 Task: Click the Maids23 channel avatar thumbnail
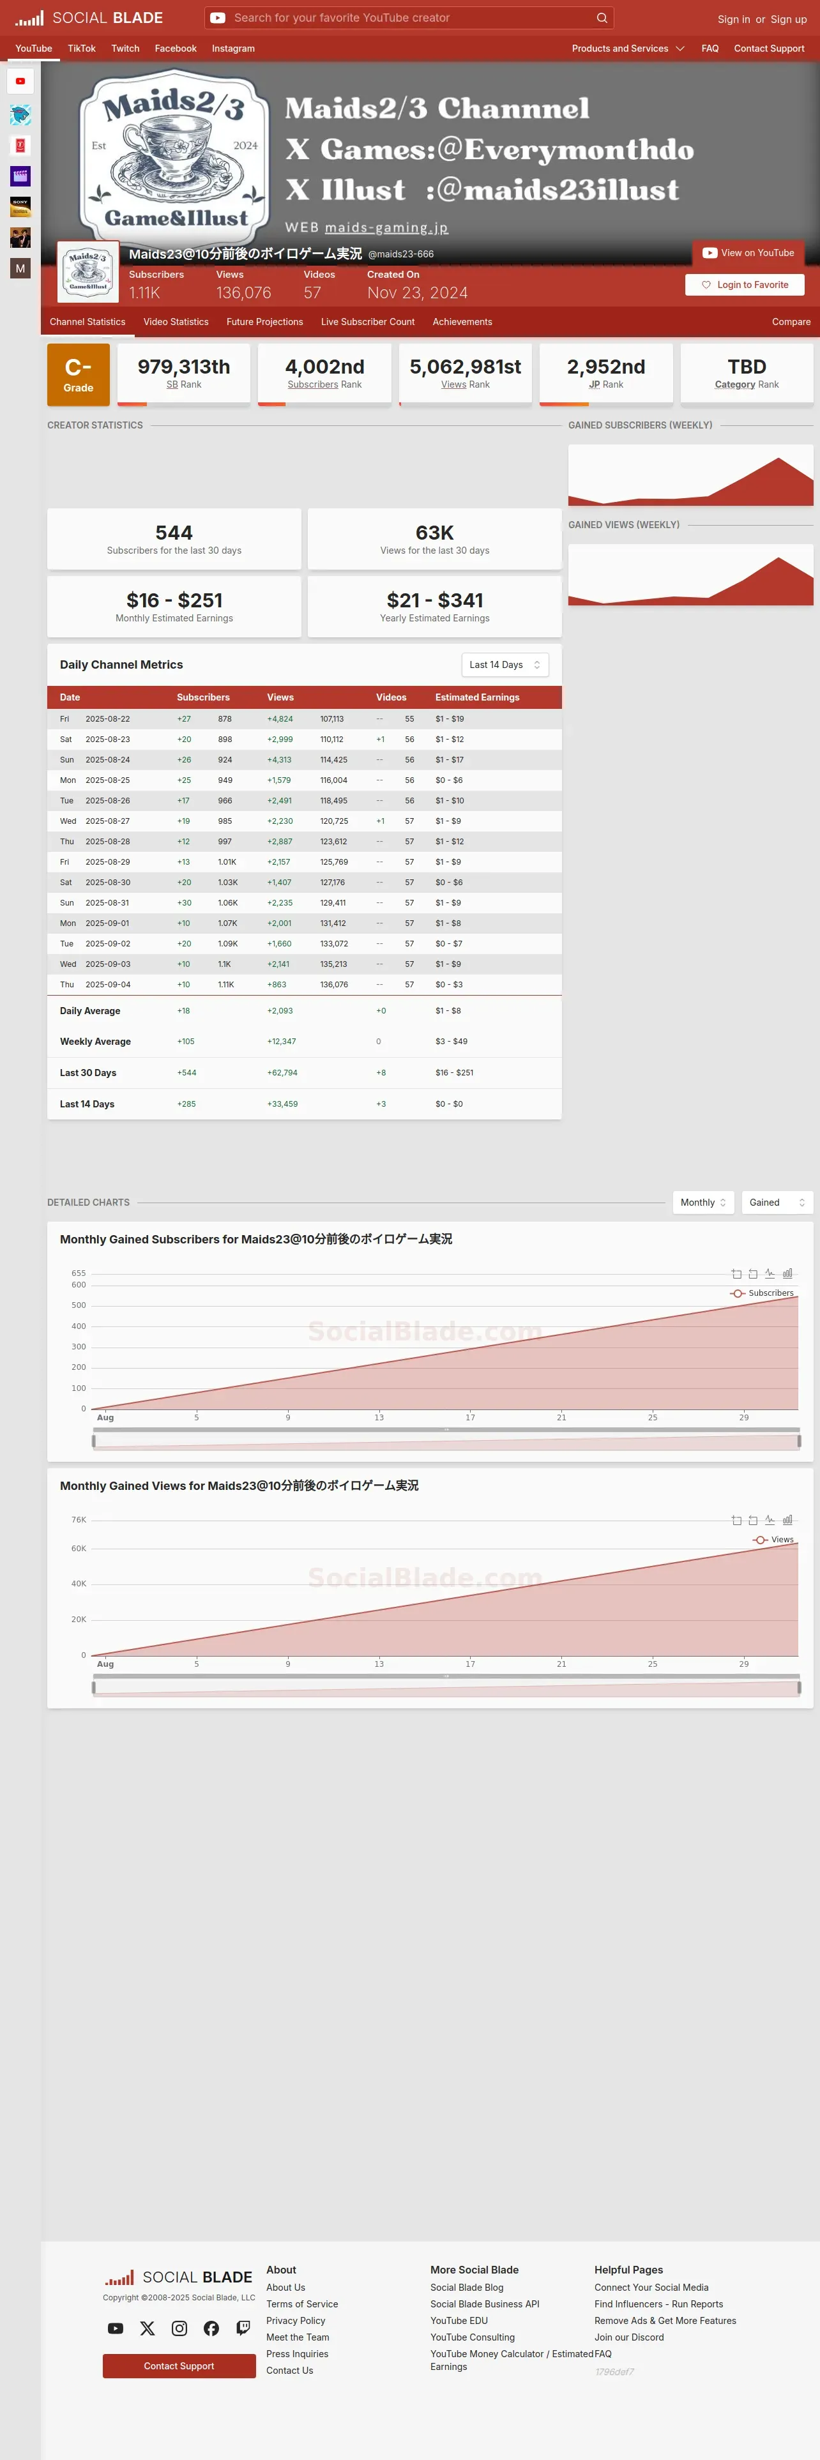point(88,272)
